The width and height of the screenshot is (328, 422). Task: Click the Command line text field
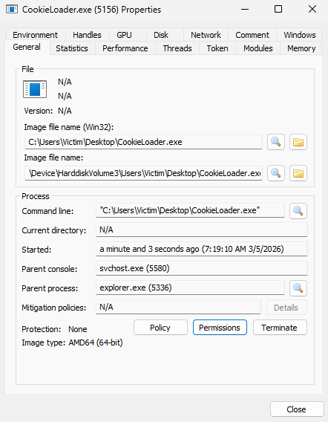click(190, 210)
